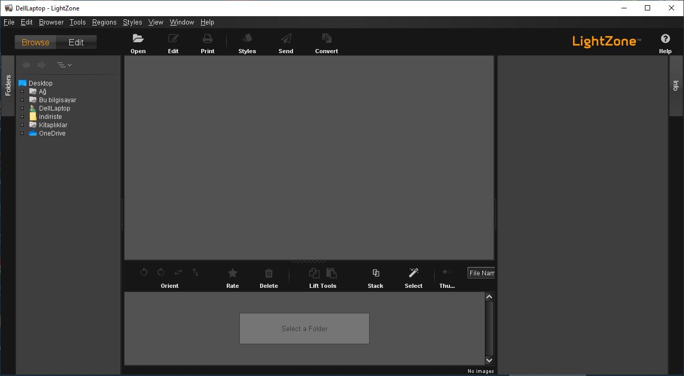684x376 pixels.
Task: Expand the OneDrive tree node
Action: (22, 134)
